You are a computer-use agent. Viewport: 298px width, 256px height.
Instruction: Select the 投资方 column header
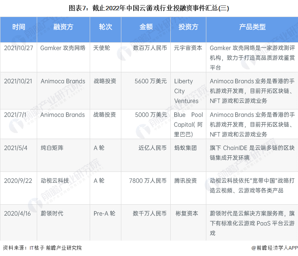[x=189, y=27]
